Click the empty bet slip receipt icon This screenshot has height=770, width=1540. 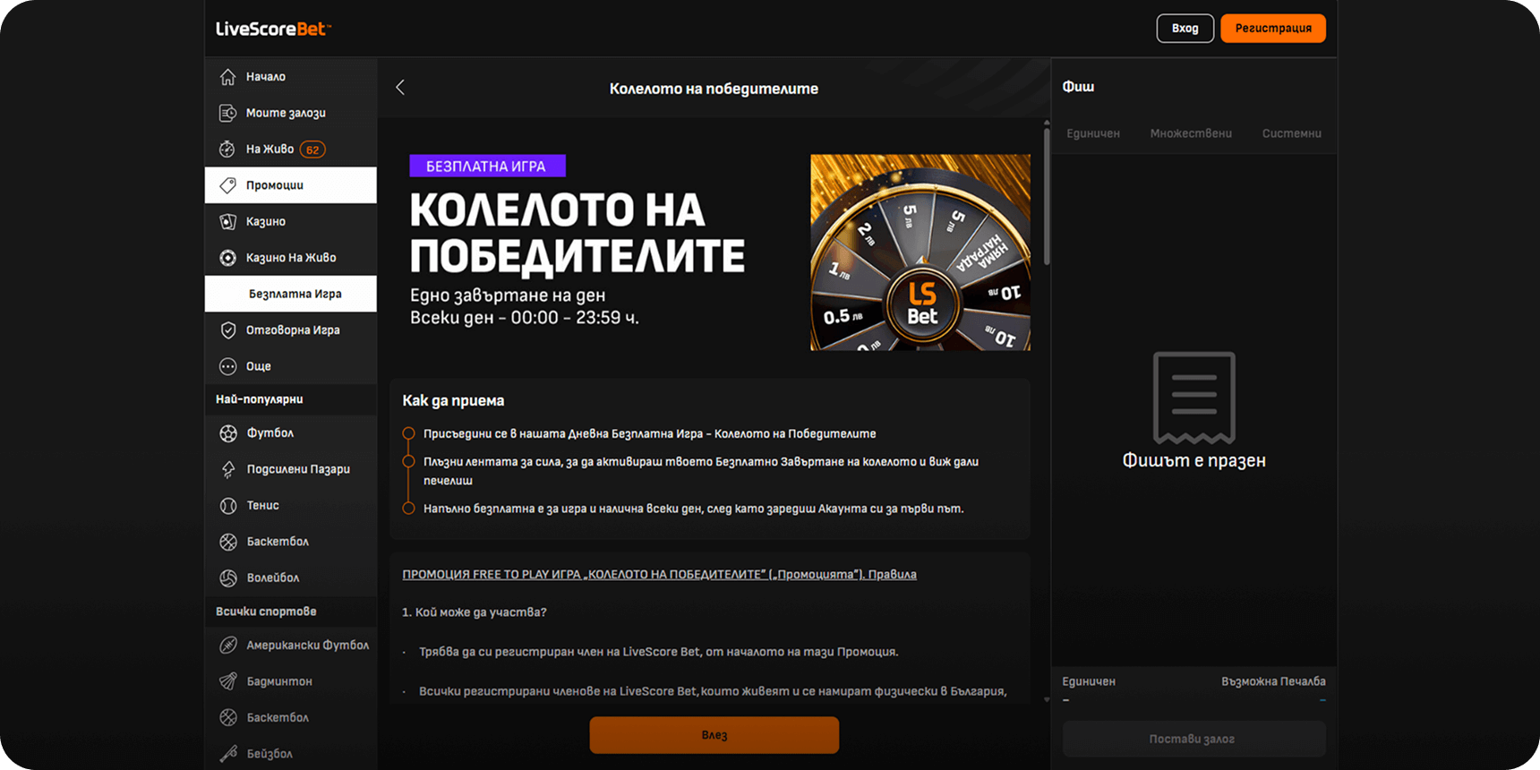(1194, 398)
